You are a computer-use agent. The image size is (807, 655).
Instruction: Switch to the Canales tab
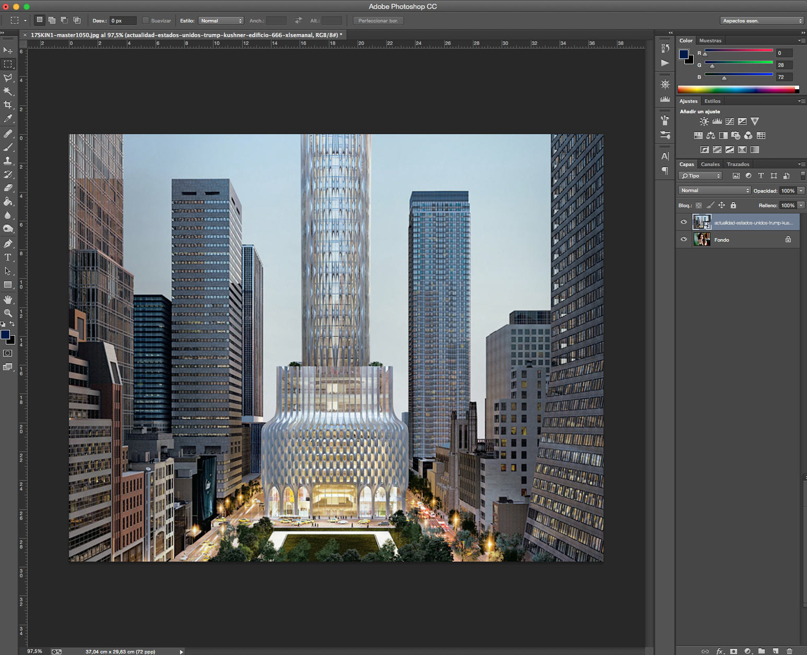710,164
